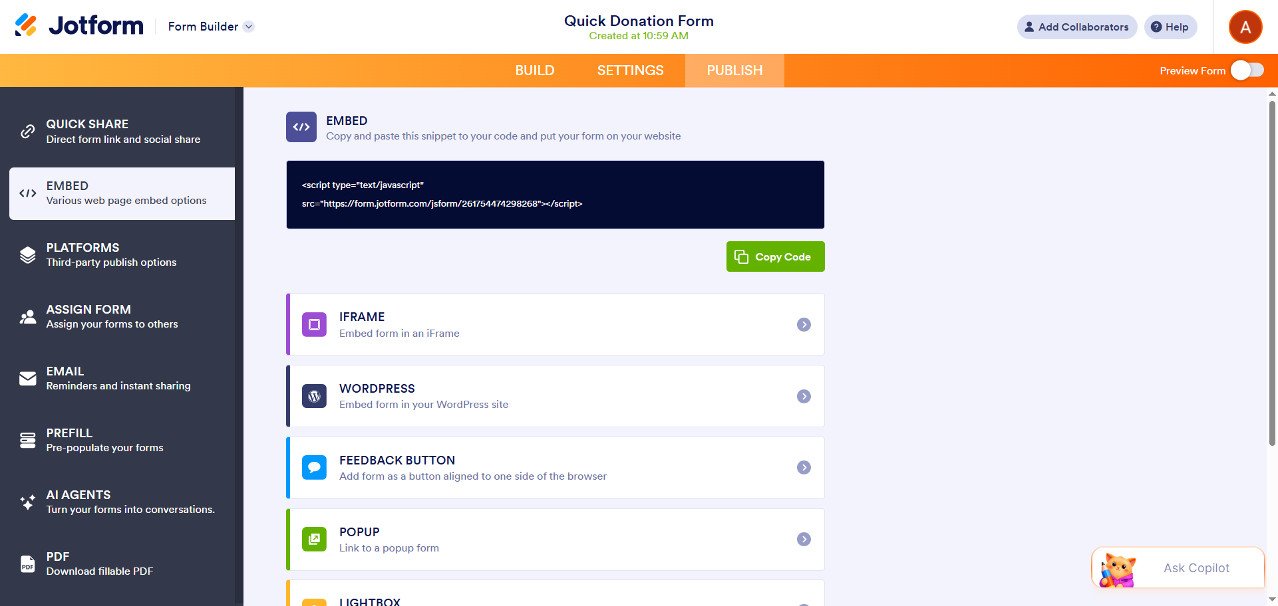Click the AI Agents sparkle icon
The width and height of the screenshot is (1278, 606).
tap(27, 502)
